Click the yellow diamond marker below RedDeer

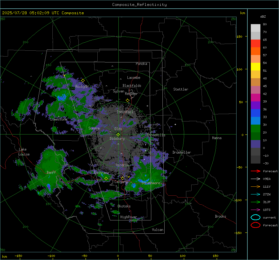pos(128,100)
